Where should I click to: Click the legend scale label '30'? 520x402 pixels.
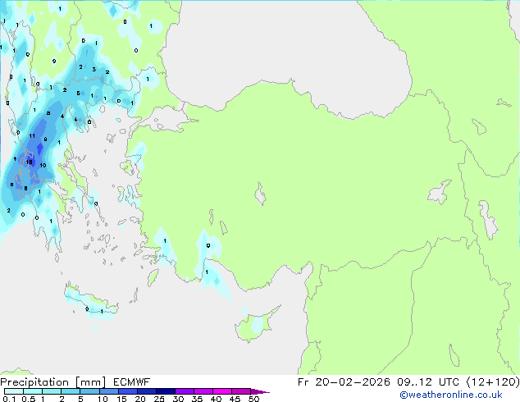click(178, 399)
